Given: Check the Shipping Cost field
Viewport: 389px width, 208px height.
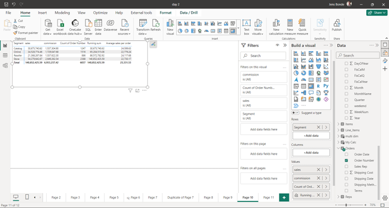Looking at the screenshot, I should click(347, 172).
